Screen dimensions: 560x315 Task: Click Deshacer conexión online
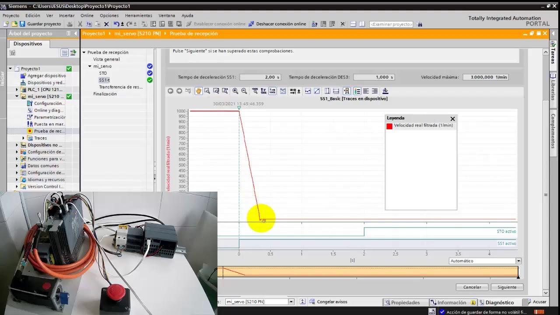tap(277, 24)
